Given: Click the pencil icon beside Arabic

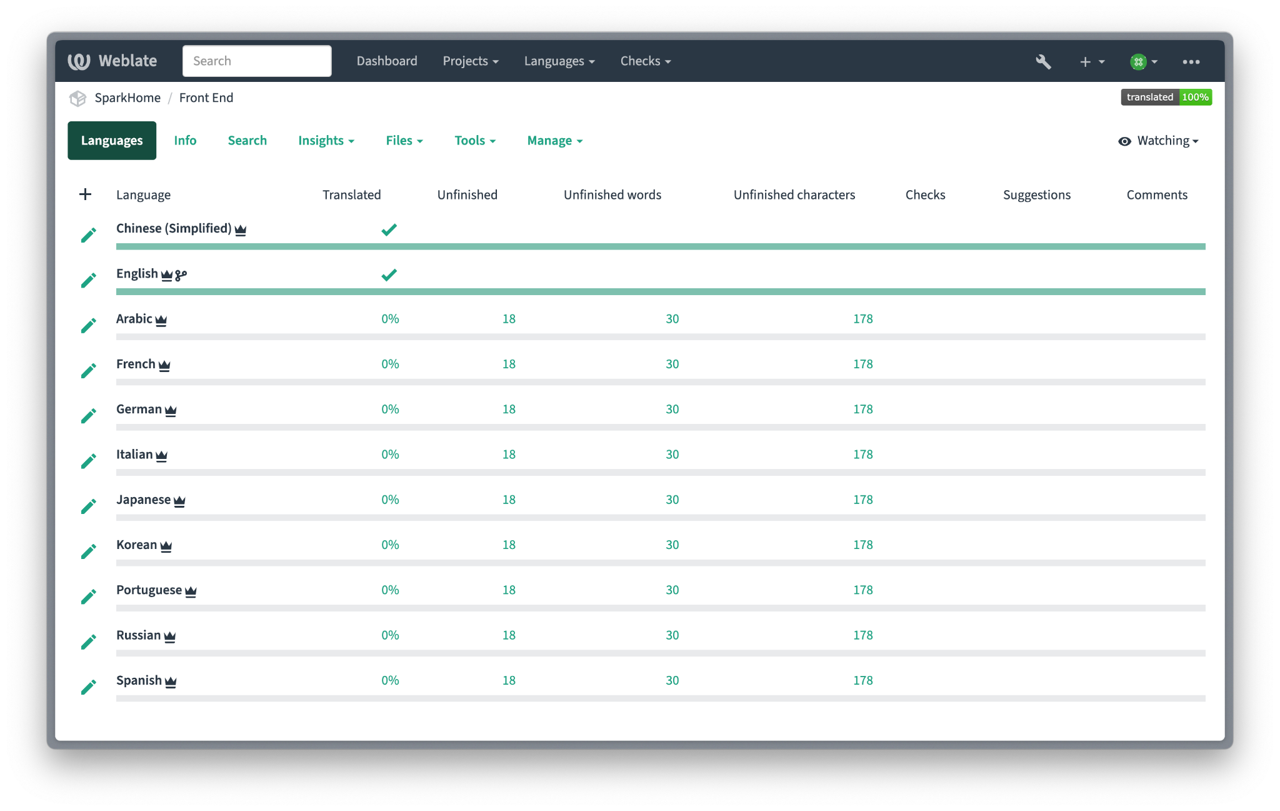Looking at the screenshot, I should [x=89, y=326].
